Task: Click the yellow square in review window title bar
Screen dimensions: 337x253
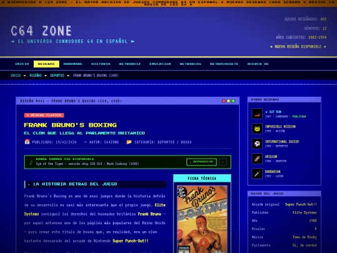Action: click(x=228, y=101)
